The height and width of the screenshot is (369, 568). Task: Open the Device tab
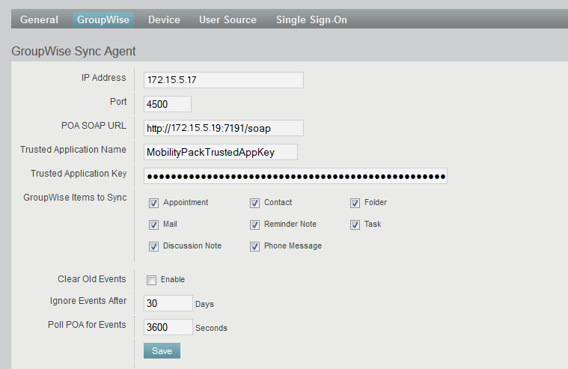164,19
